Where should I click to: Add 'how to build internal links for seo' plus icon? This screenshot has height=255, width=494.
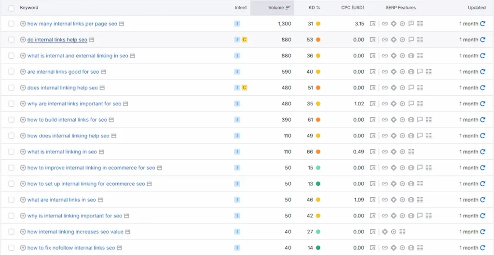[x=23, y=120]
